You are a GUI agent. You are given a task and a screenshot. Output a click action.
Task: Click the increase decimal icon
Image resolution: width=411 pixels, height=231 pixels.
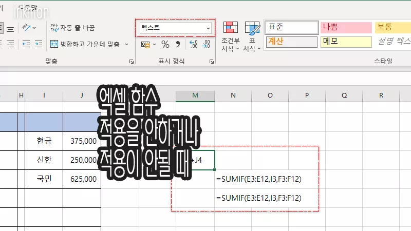tap(194, 45)
